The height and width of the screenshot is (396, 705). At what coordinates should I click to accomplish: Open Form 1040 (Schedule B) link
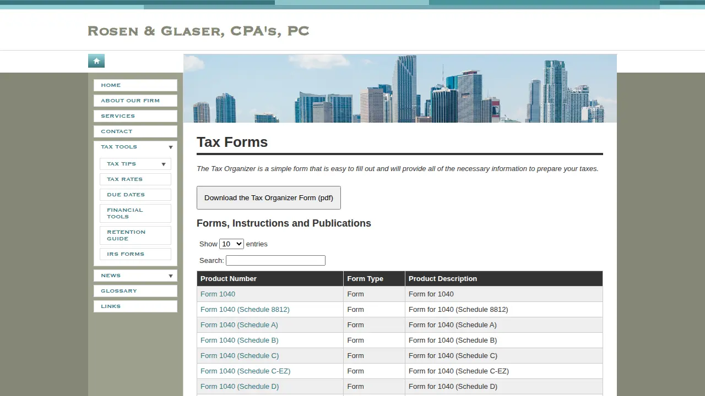[240, 340]
